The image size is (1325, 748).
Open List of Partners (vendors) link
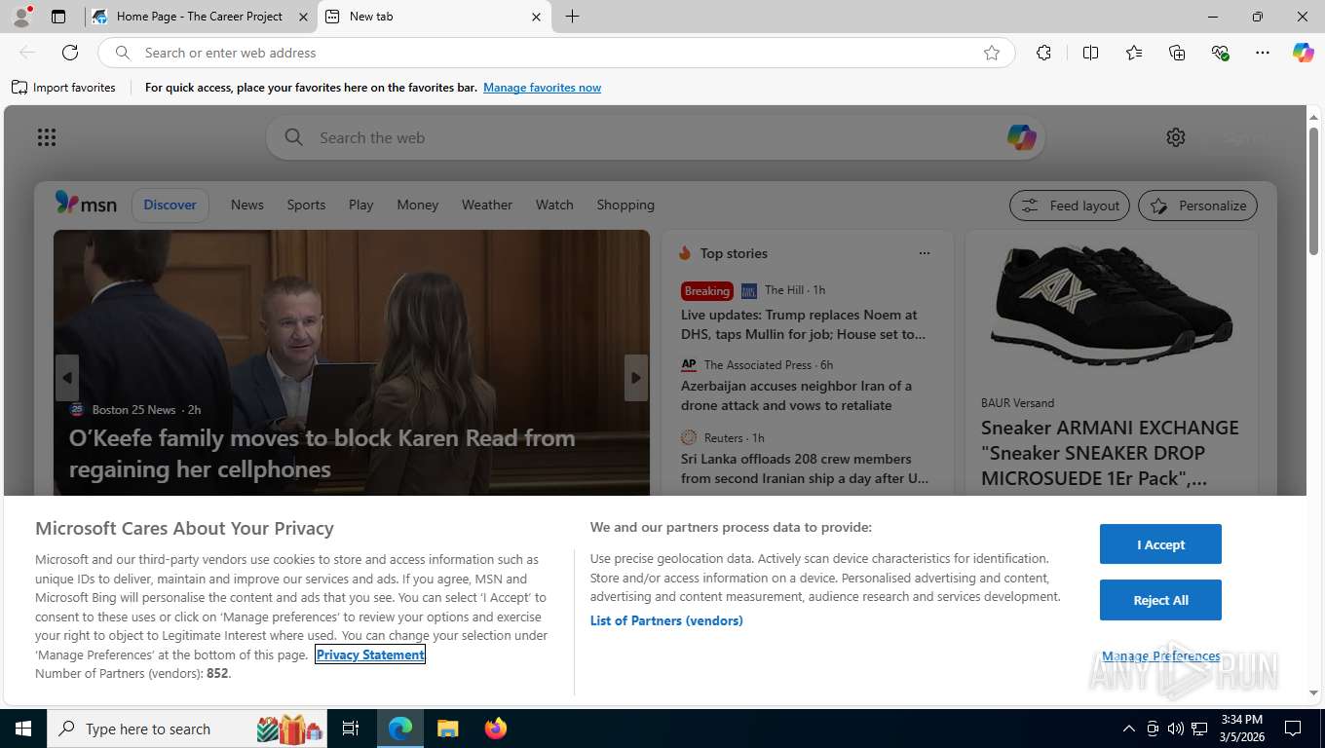(x=666, y=620)
